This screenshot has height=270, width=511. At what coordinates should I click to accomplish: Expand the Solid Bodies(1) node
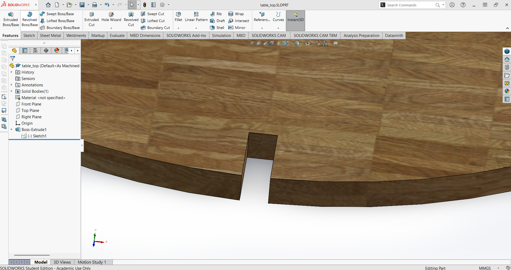[11, 91]
